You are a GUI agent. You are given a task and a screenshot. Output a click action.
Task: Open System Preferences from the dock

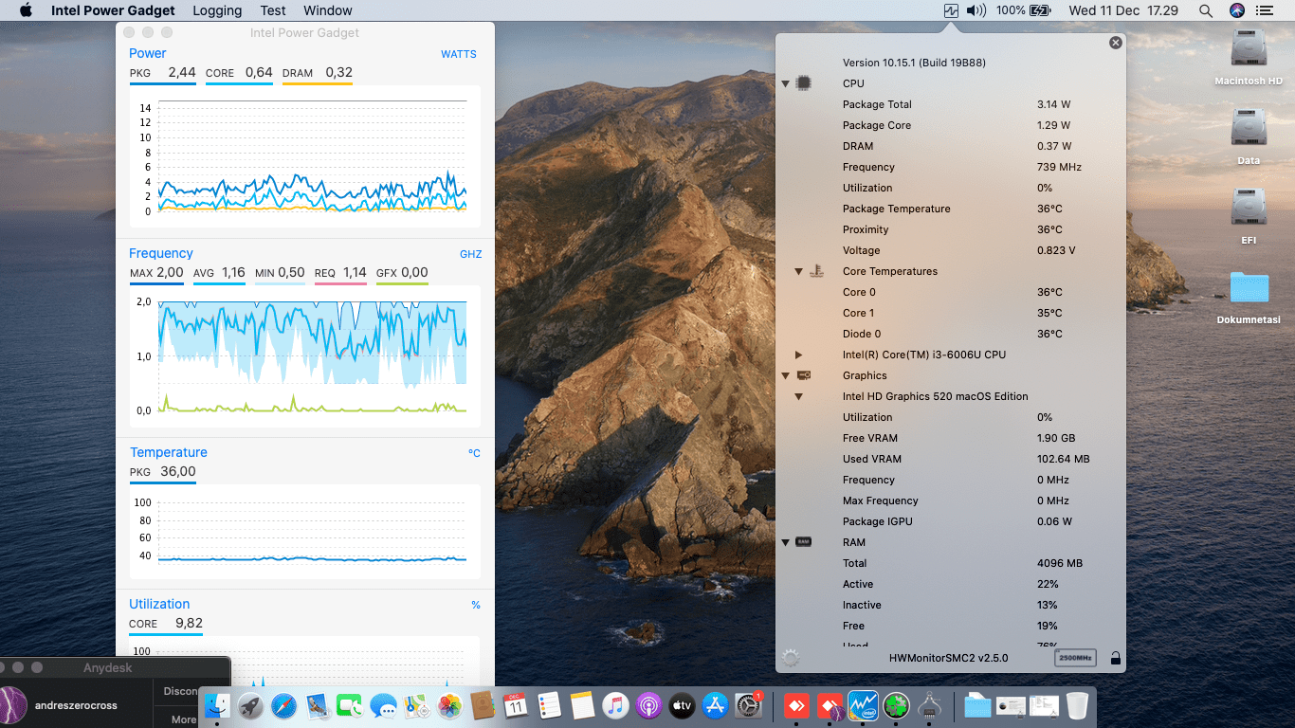tap(749, 705)
